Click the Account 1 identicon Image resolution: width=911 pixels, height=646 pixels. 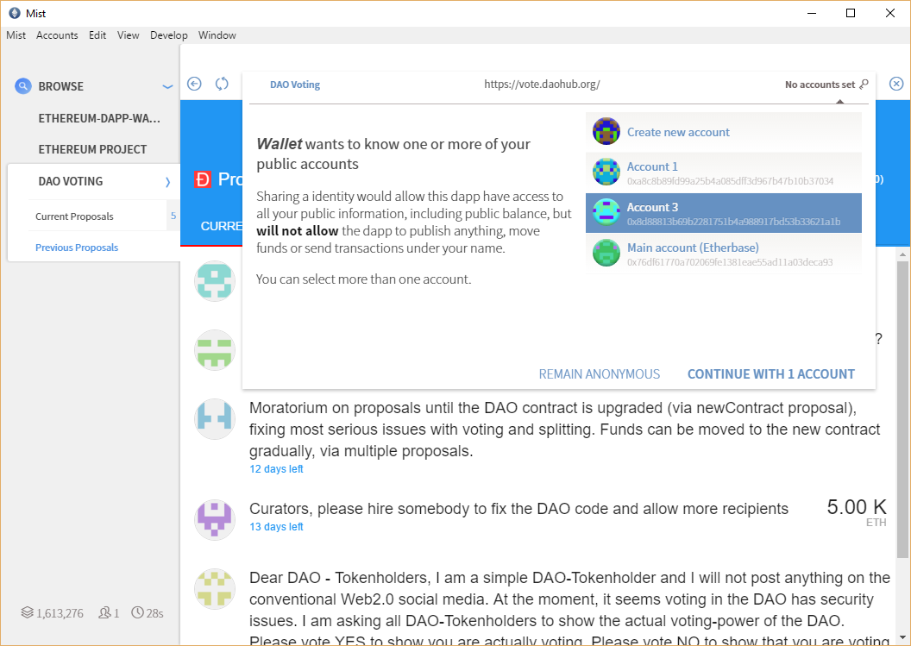click(606, 172)
